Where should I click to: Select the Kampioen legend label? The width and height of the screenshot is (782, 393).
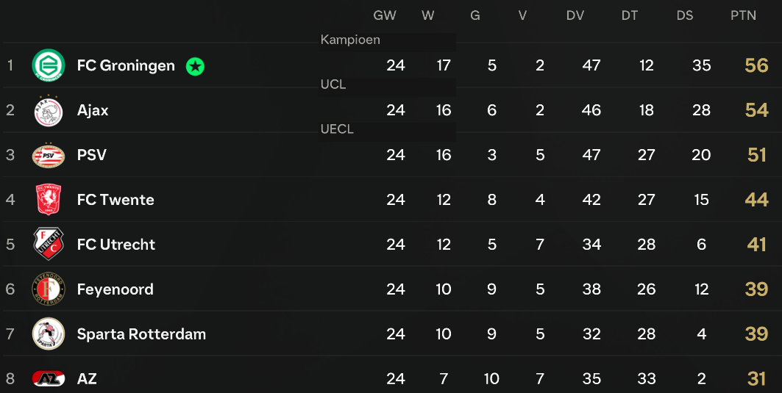pyautogui.click(x=350, y=40)
